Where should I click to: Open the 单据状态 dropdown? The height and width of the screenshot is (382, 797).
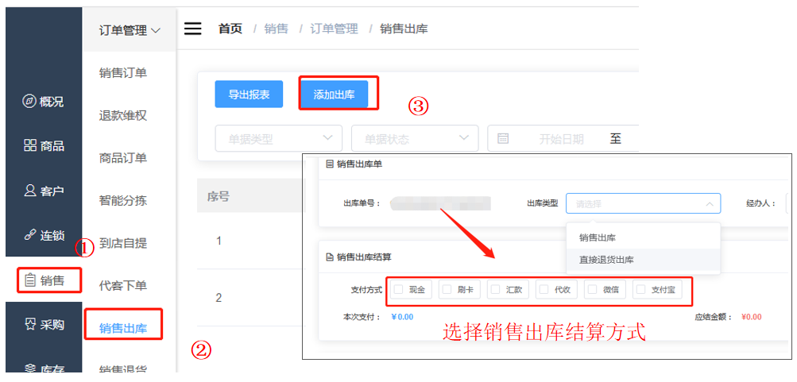[x=415, y=138]
